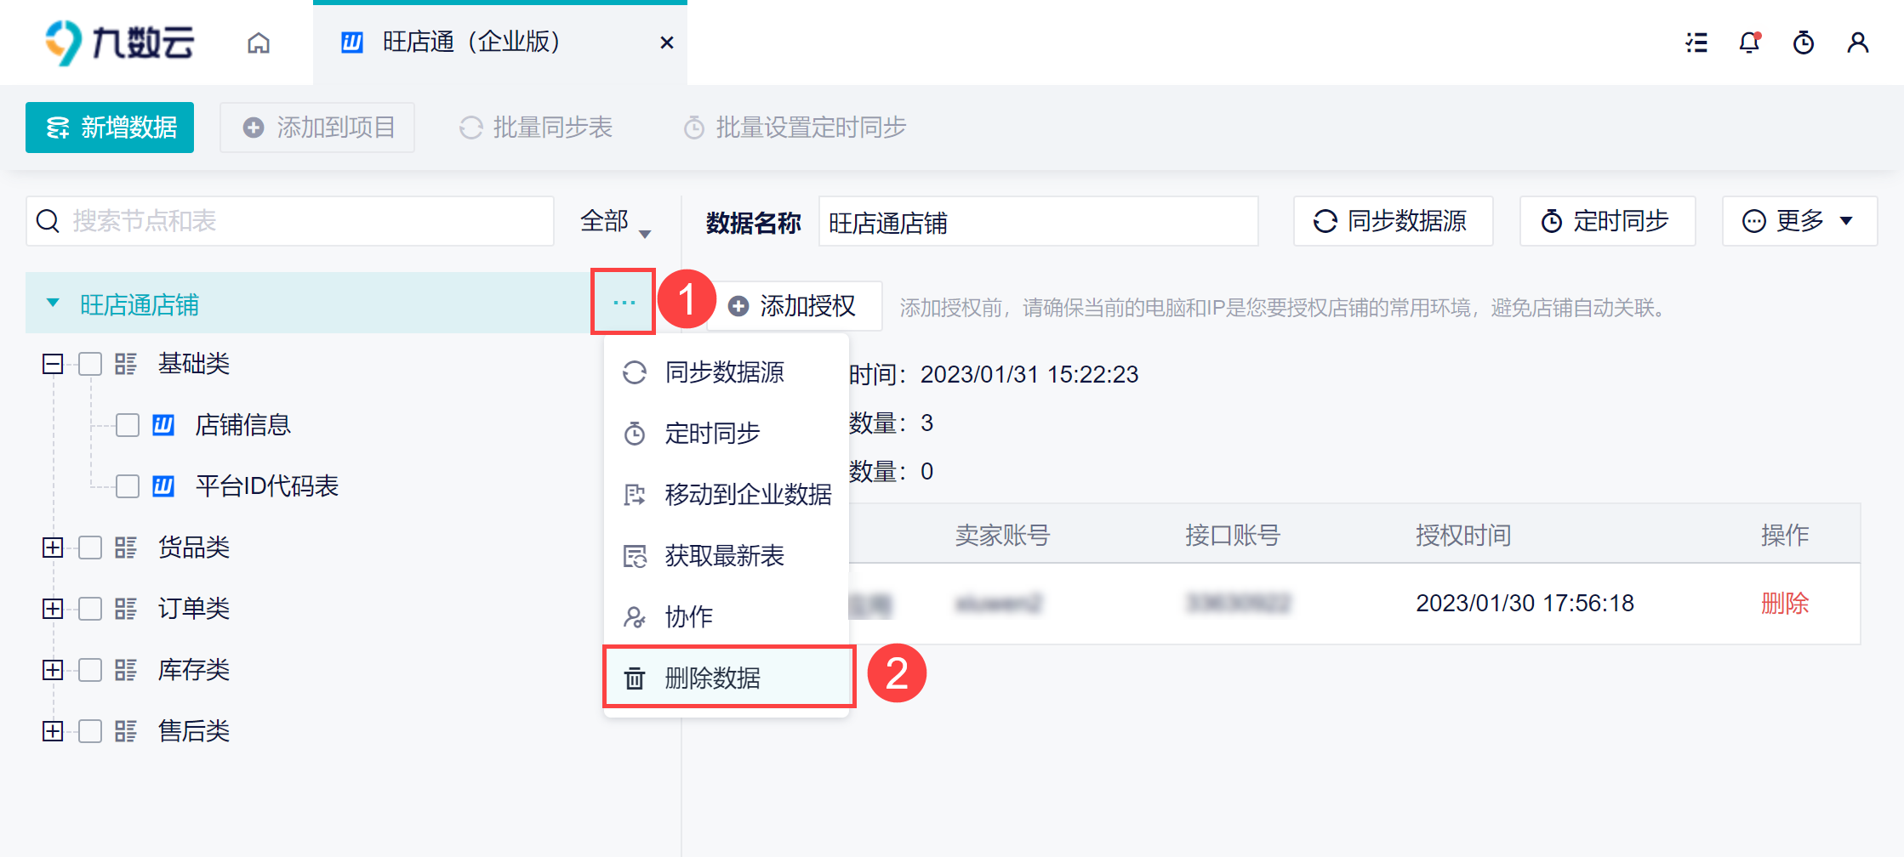Open the 全部 filter dropdown
This screenshot has height=857, width=1904.
[616, 221]
